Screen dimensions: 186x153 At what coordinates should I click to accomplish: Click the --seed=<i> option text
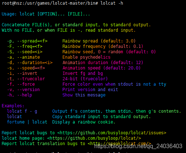(30, 52)
